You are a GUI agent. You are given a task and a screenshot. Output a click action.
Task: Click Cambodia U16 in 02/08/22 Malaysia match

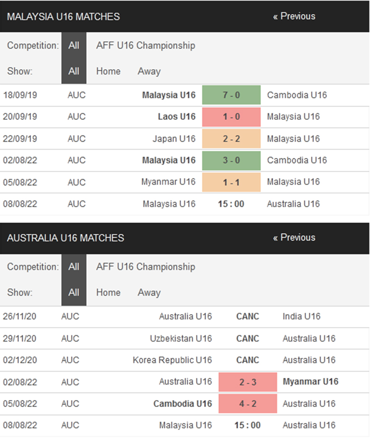(297, 160)
